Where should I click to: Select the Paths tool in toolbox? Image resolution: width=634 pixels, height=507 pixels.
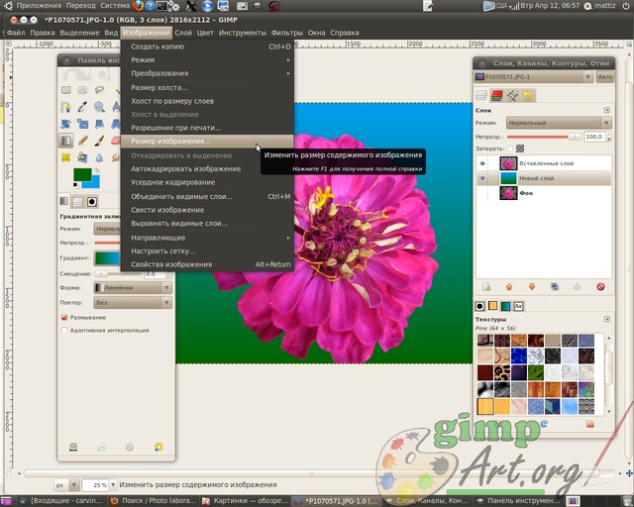tap(65, 107)
